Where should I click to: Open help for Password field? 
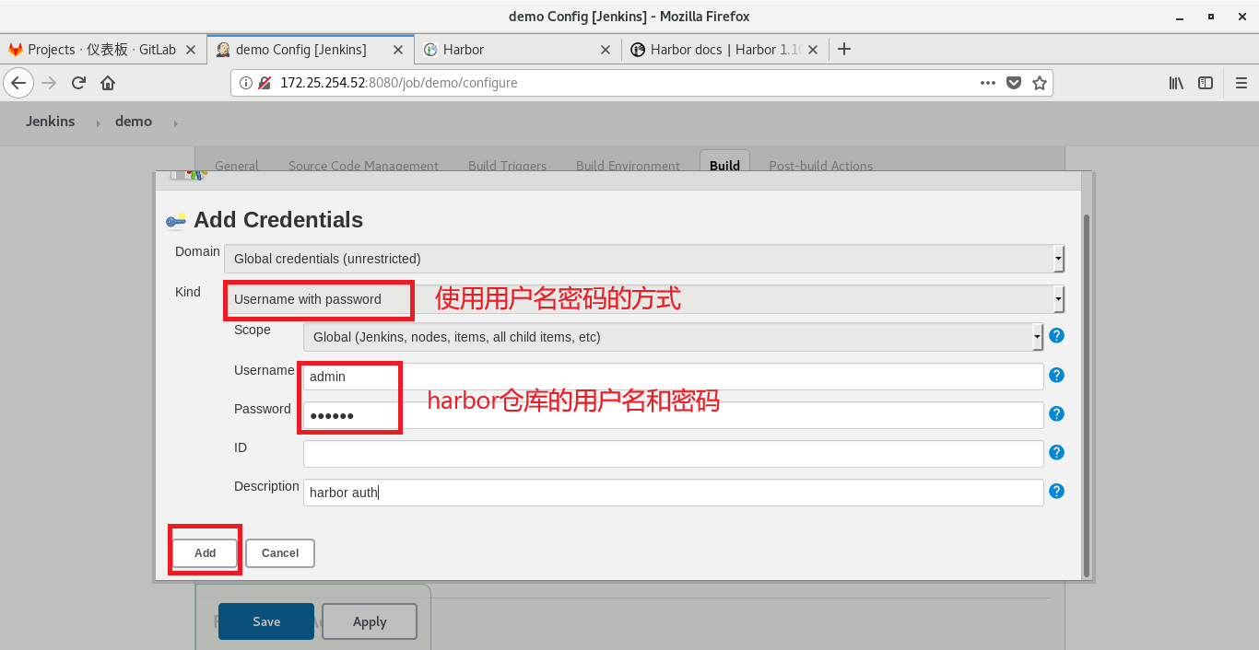click(x=1057, y=414)
